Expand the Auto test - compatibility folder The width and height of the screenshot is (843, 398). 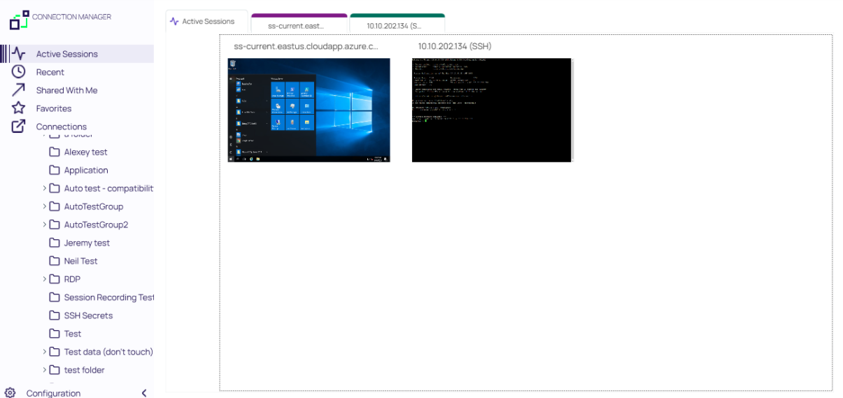pyautogui.click(x=45, y=188)
